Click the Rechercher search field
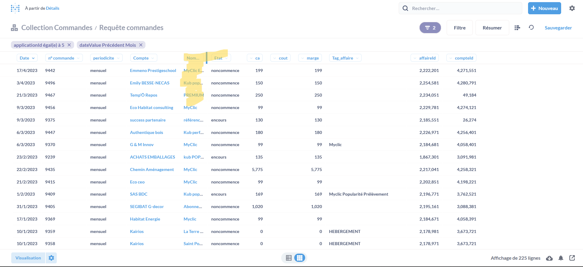Viewport: 583px width, 267px height. coord(460,8)
